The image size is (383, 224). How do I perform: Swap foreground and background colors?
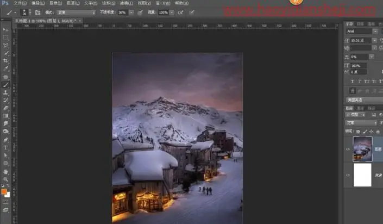click(x=8, y=185)
